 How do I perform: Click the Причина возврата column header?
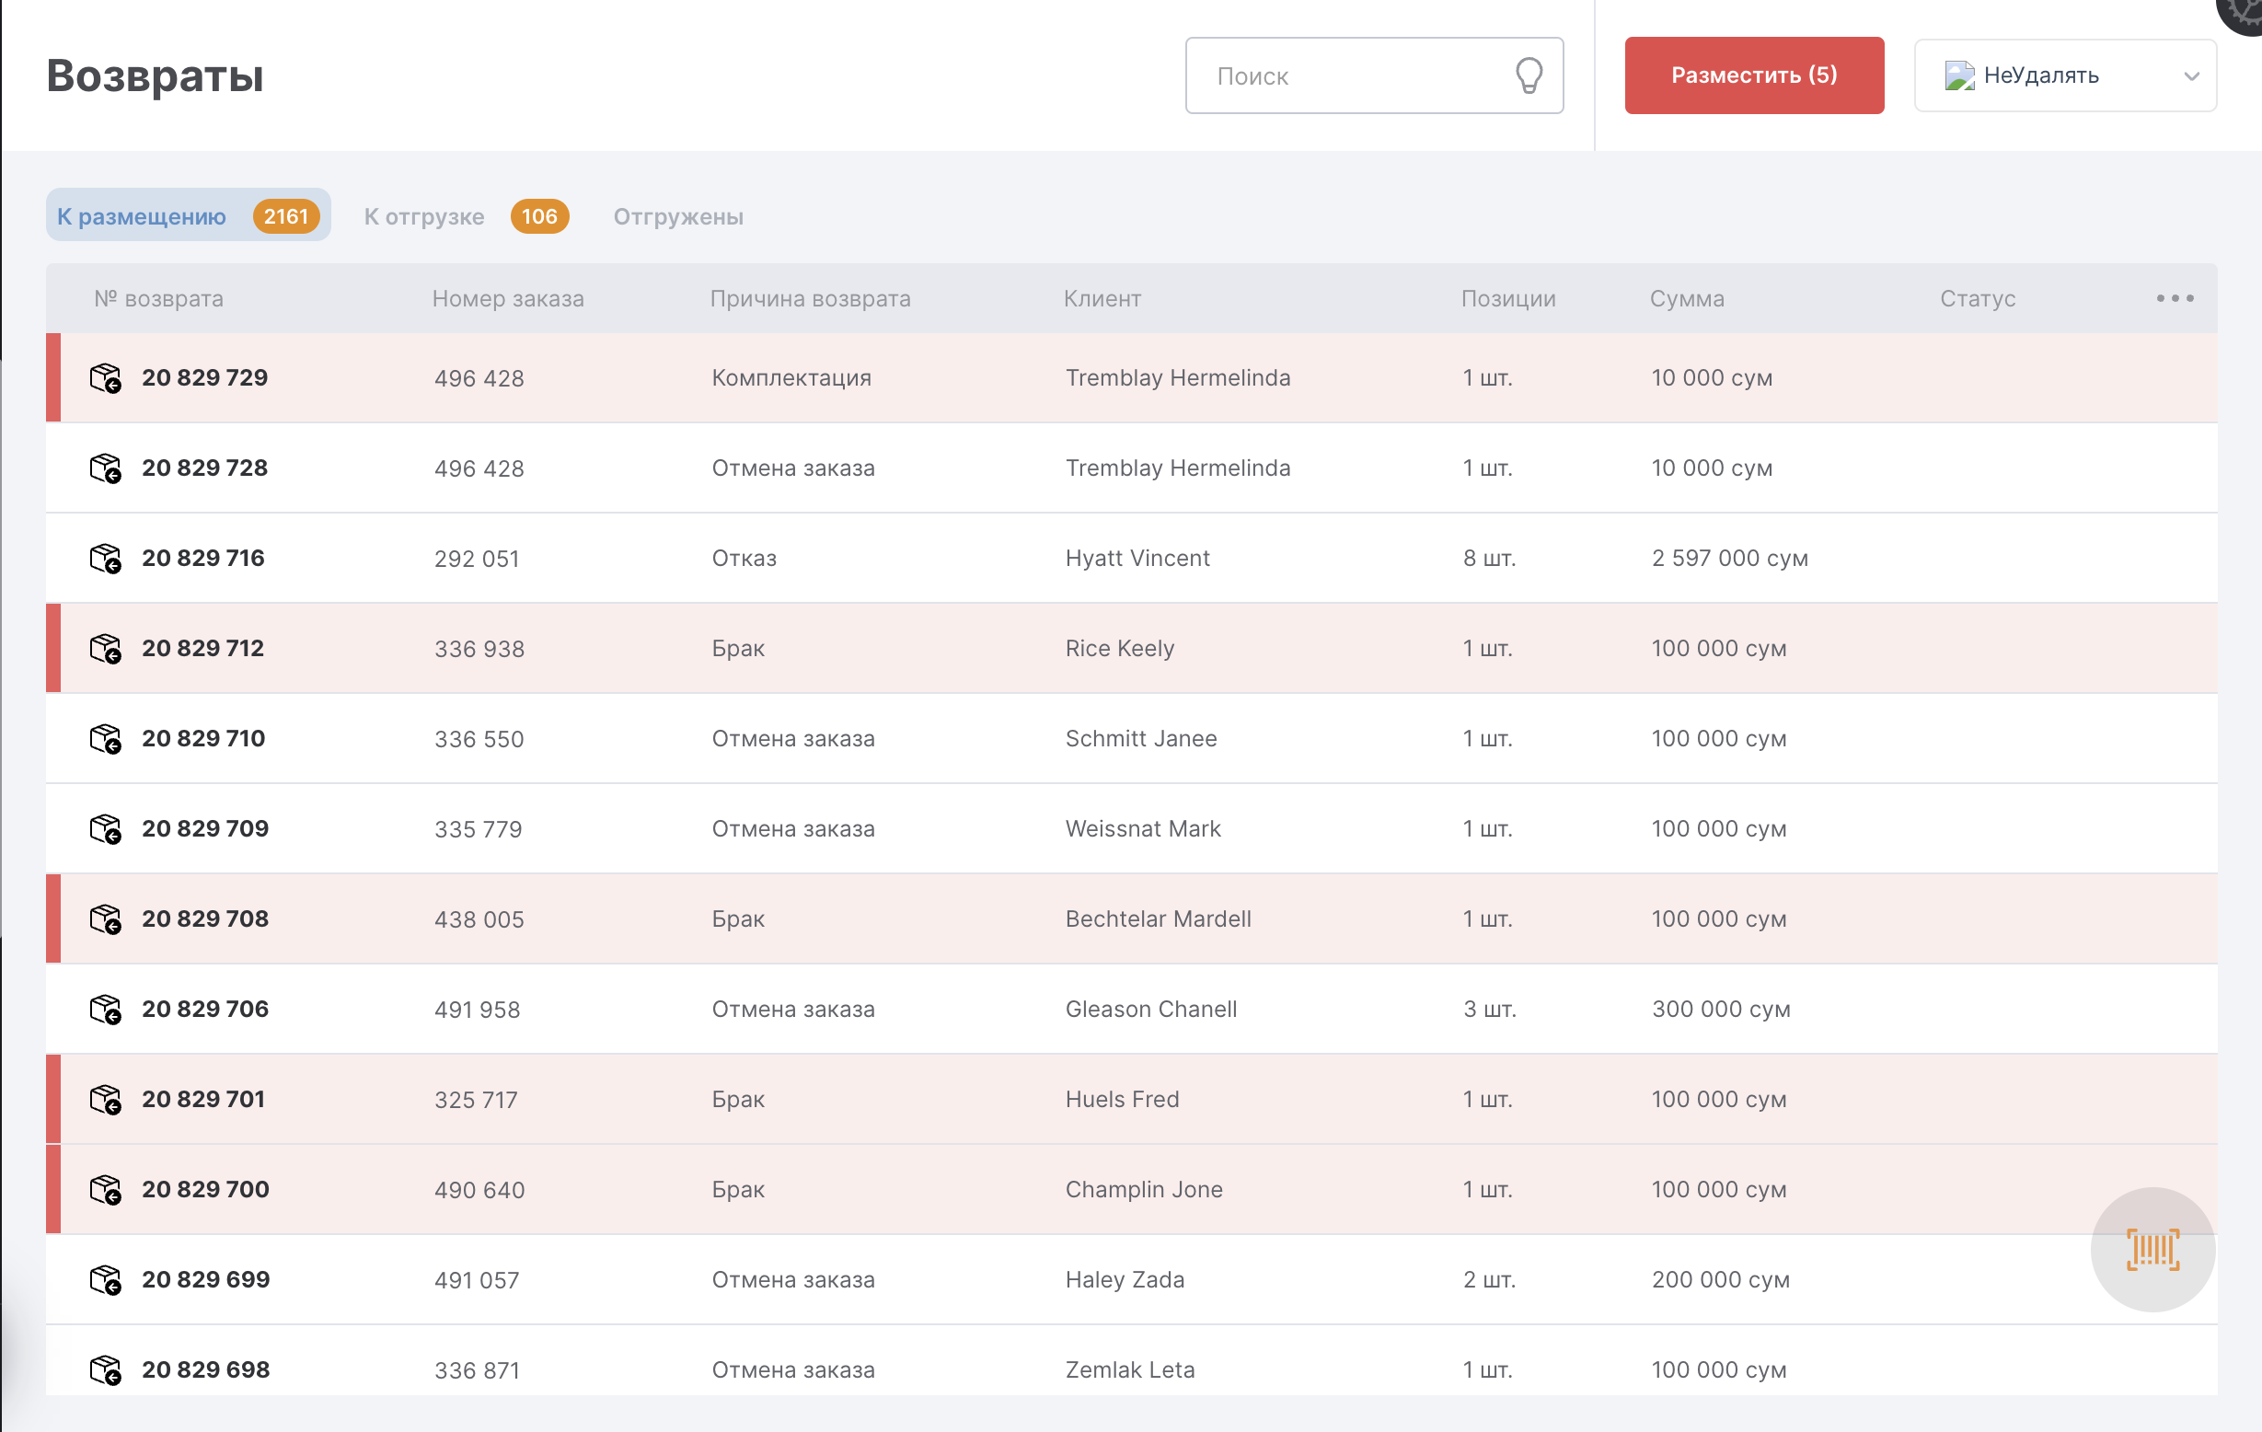[x=810, y=299]
